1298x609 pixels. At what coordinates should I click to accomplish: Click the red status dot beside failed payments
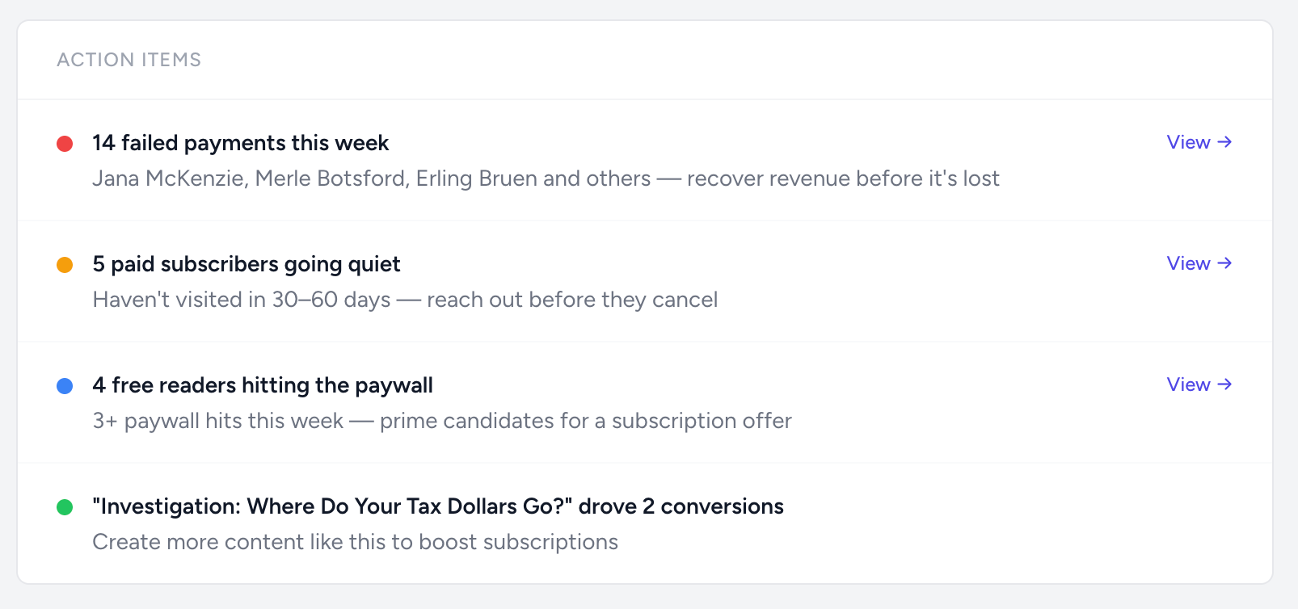[65, 143]
